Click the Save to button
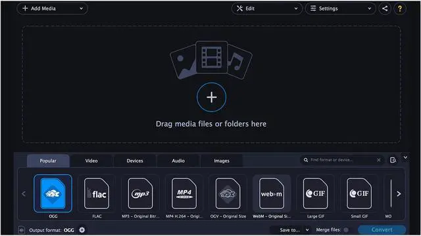The height and width of the screenshot is (236, 421). click(289, 230)
